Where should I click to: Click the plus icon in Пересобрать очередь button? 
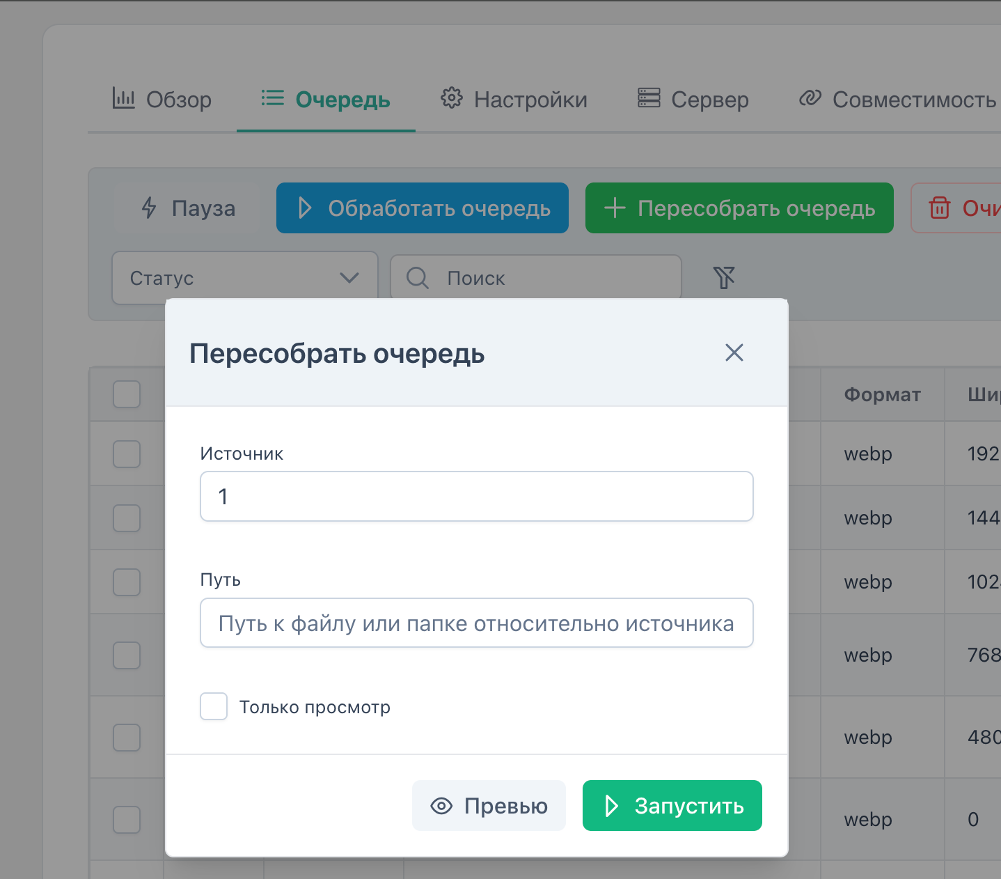(x=615, y=208)
